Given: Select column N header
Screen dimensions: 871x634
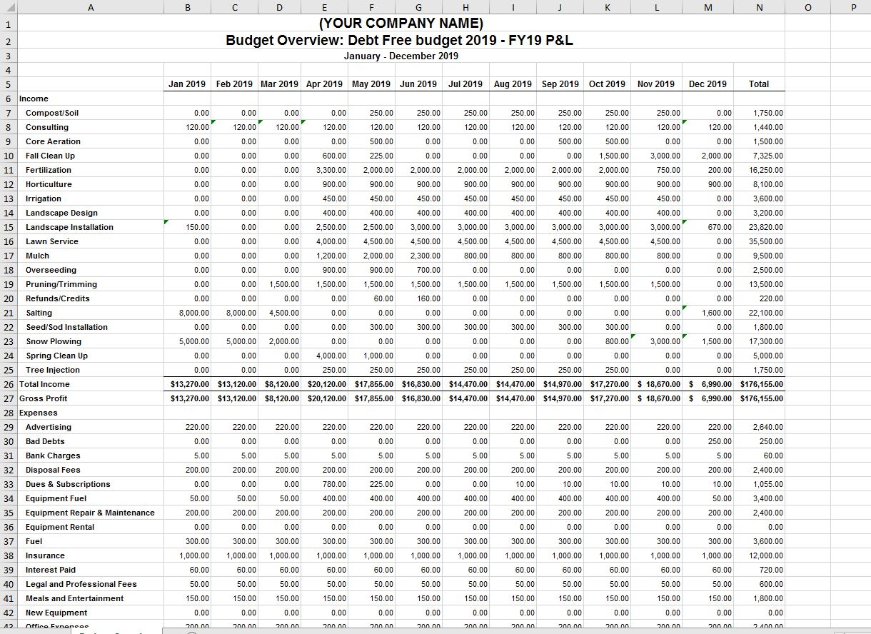Looking at the screenshot, I should pos(759,7).
